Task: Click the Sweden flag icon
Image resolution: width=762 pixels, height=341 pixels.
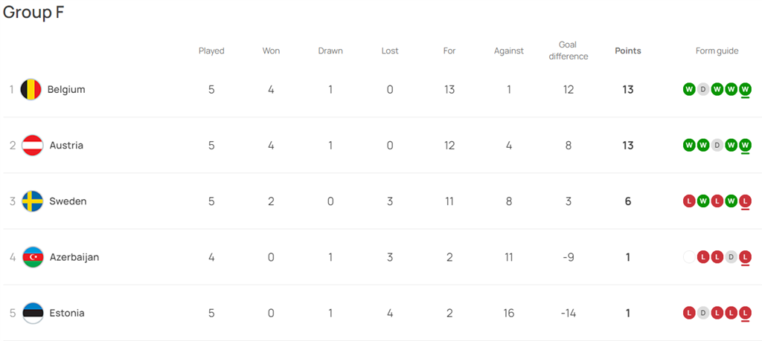Action: pyautogui.click(x=32, y=201)
